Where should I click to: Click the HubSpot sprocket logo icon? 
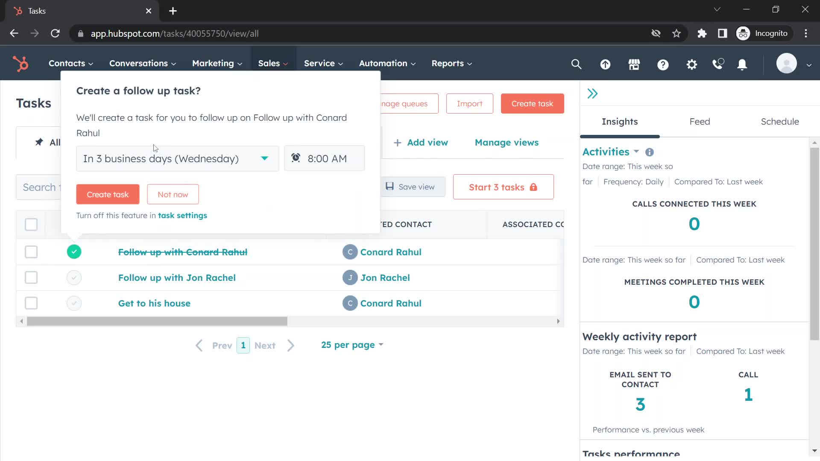(x=21, y=64)
